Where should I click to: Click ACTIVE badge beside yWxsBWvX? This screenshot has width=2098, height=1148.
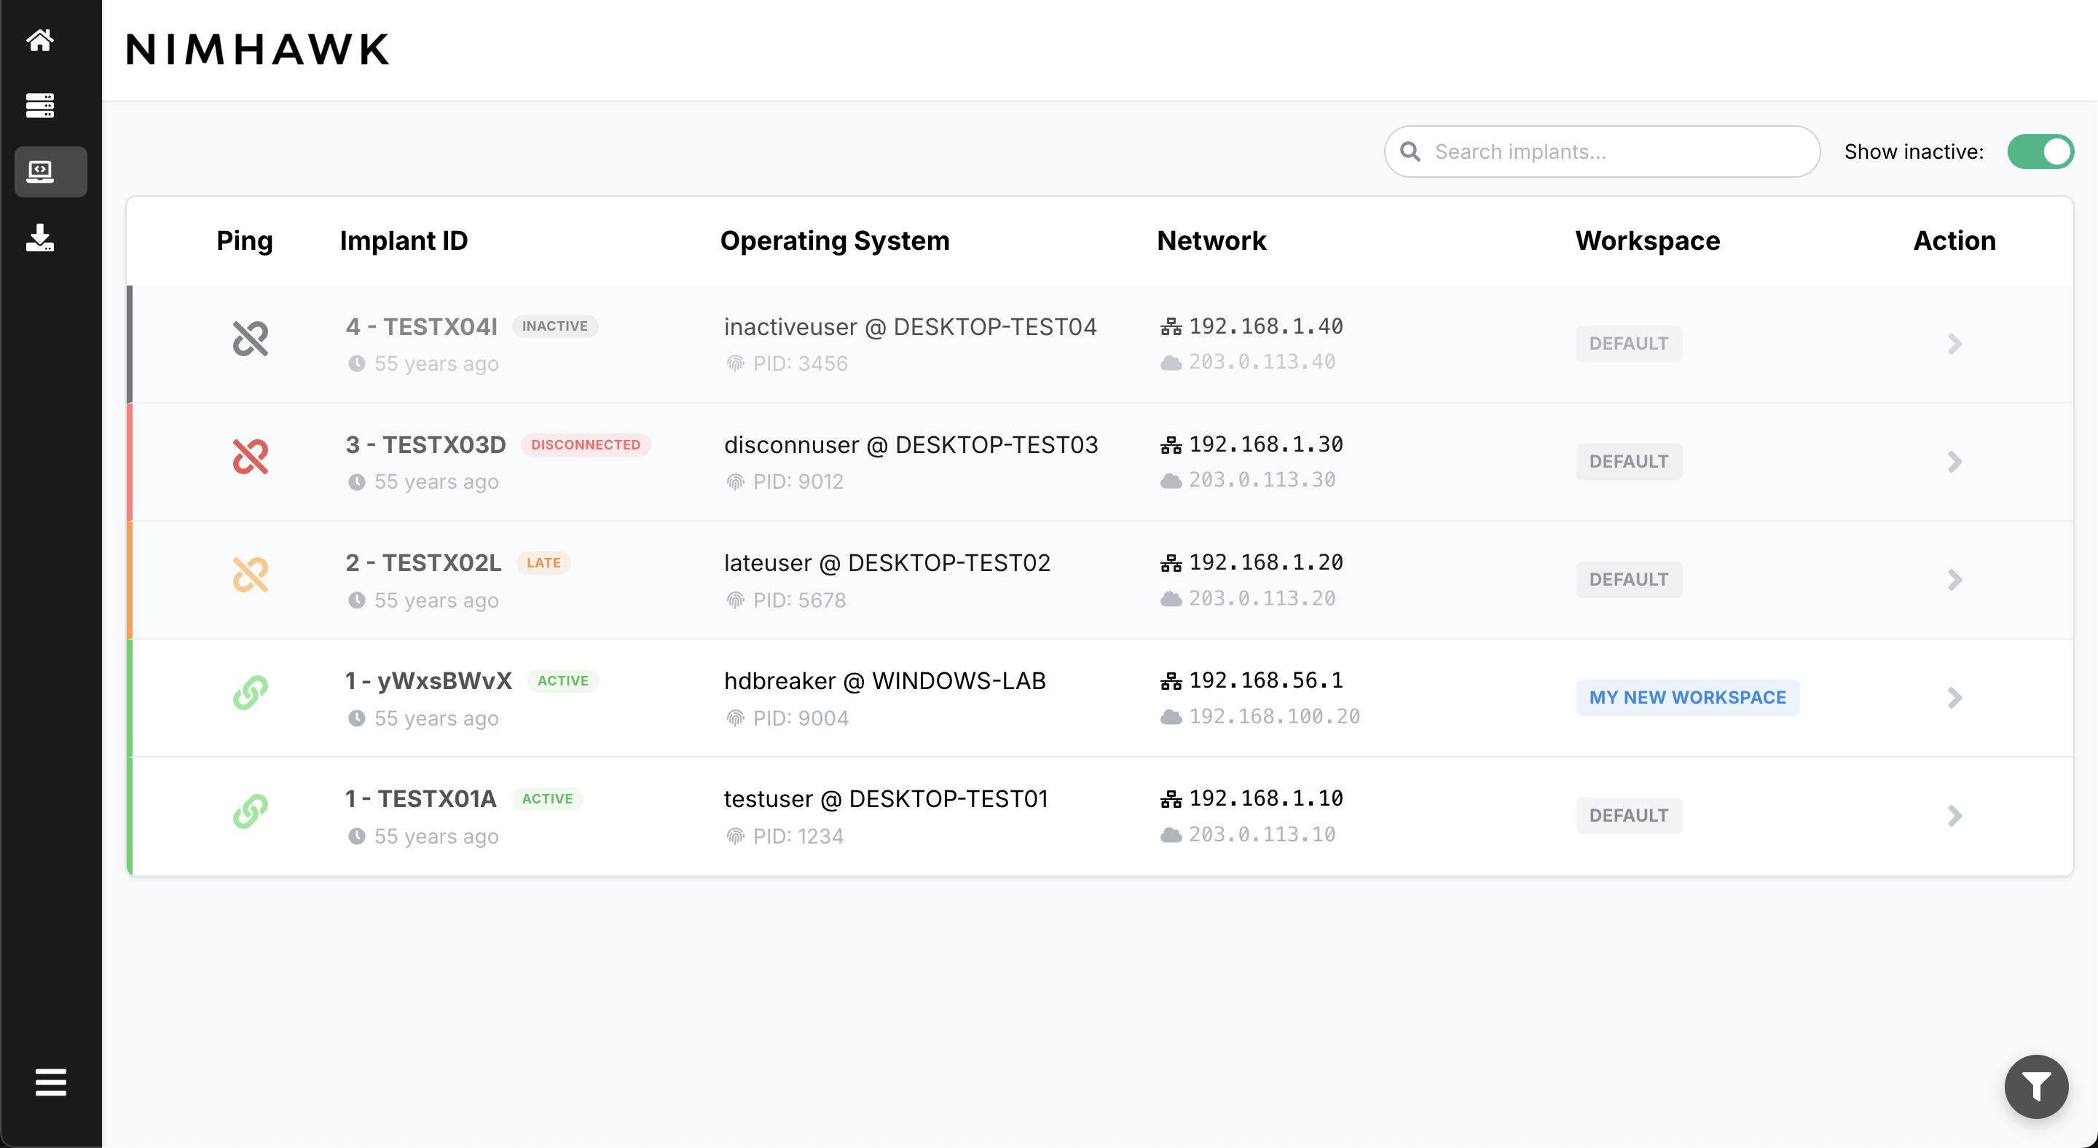pos(563,680)
